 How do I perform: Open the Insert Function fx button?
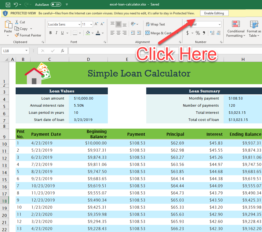[63, 51]
